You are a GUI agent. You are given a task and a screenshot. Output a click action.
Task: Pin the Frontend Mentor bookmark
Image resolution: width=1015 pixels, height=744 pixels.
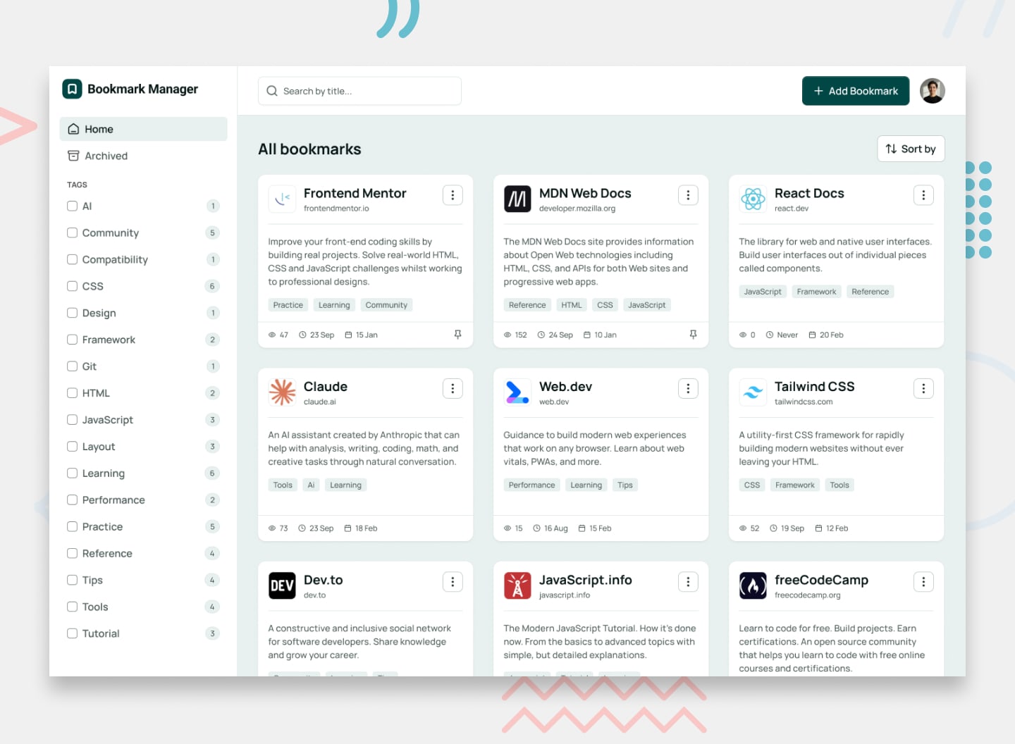(457, 335)
